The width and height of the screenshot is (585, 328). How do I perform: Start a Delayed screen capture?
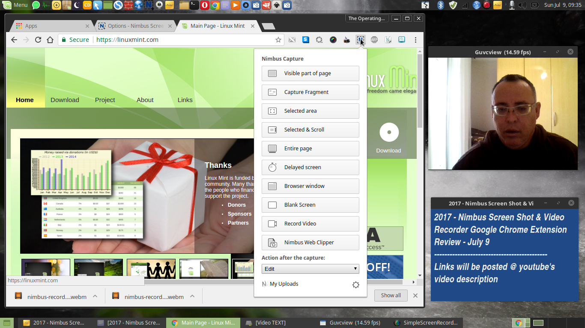pyautogui.click(x=310, y=167)
